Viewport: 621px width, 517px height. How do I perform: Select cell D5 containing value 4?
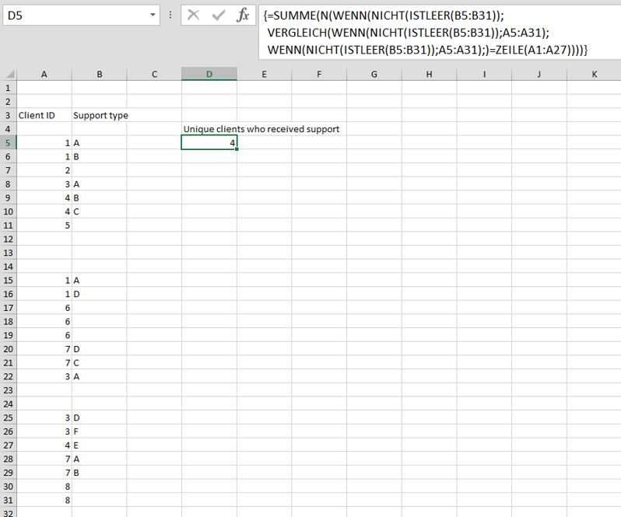pos(209,143)
